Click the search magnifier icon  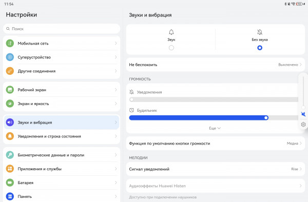[8, 29]
